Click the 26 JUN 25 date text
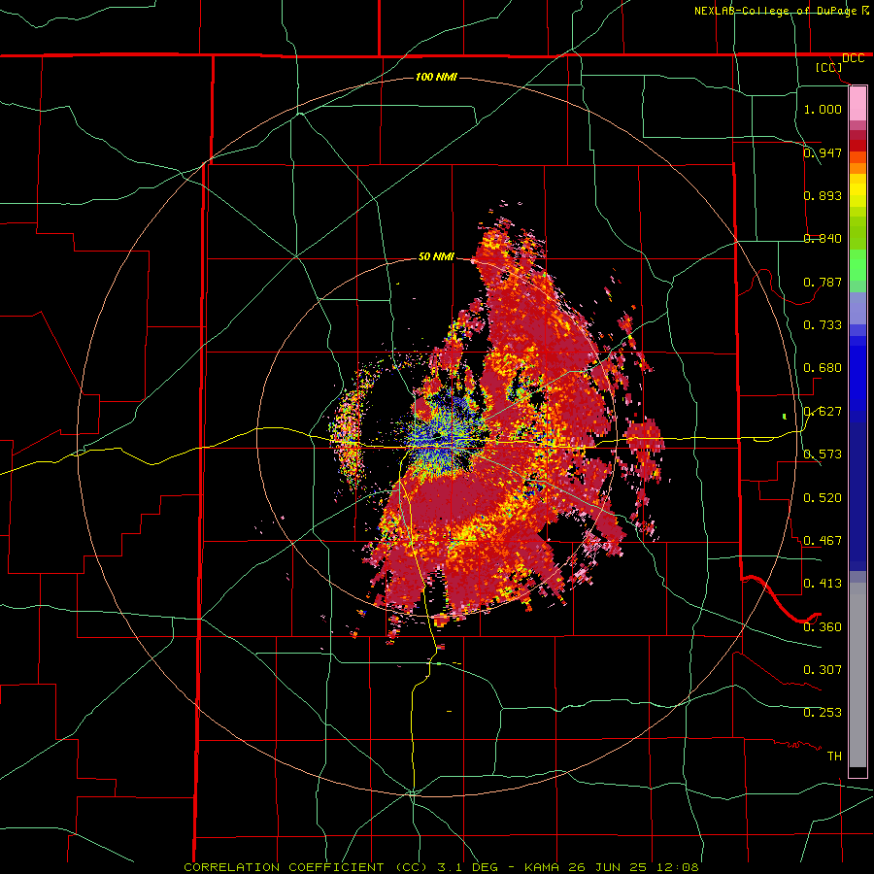The image size is (874, 874). coord(607,867)
